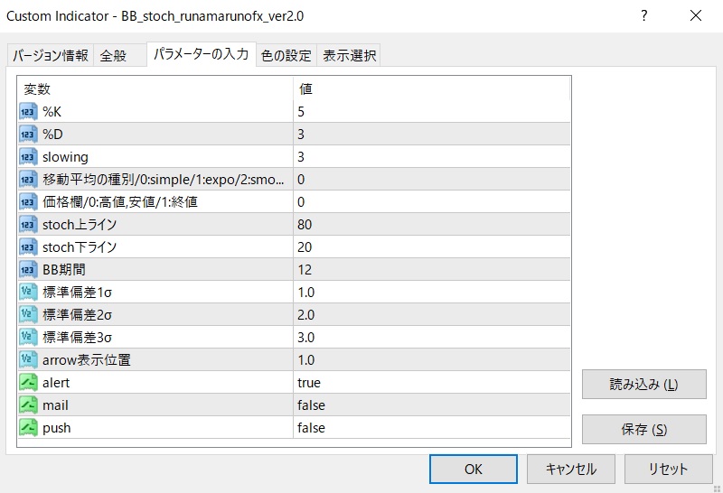The height and width of the screenshot is (493, 723).
Task: Click the icon beside BB期間 row
Action: pos(28,270)
